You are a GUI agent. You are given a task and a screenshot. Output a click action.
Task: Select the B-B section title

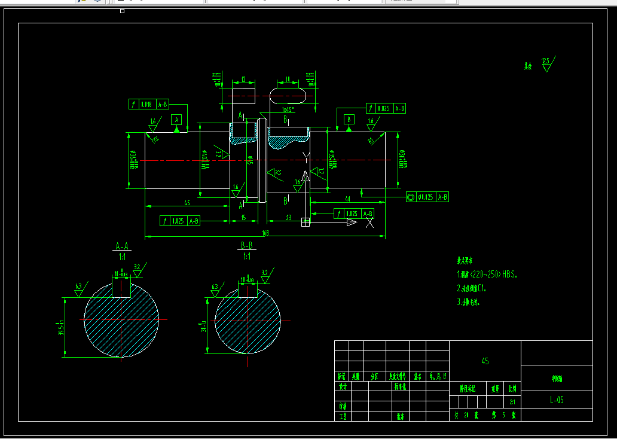coord(247,246)
